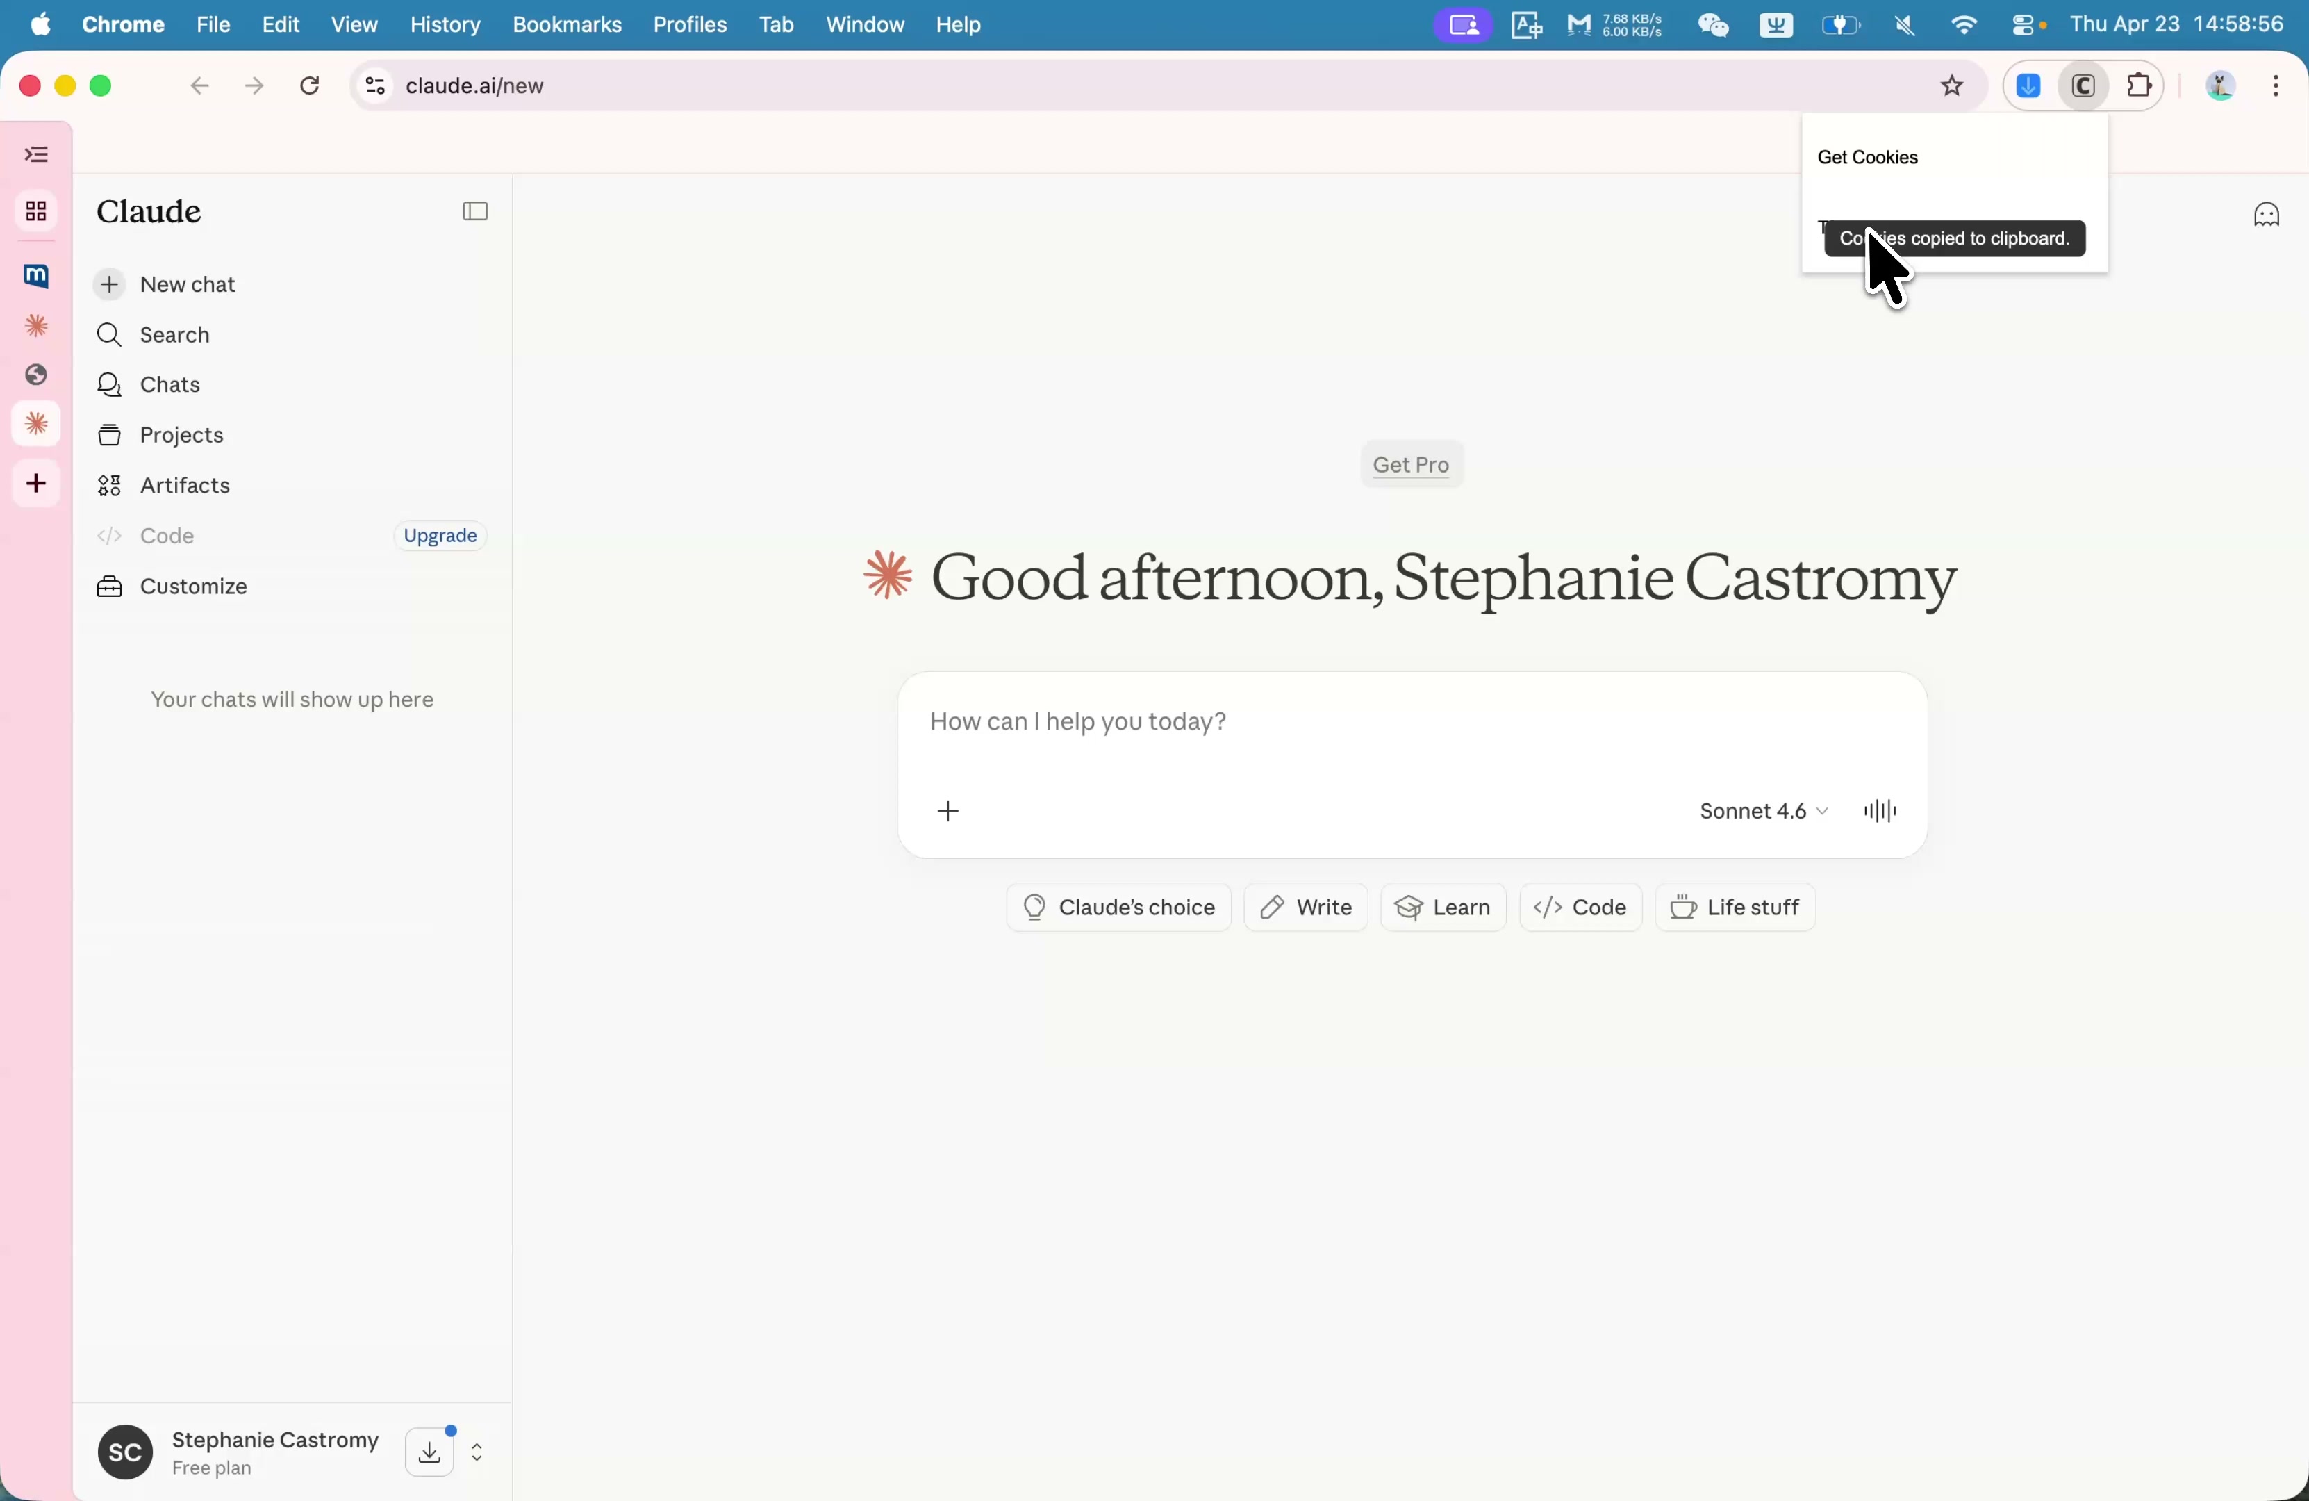The height and width of the screenshot is (1501, 2309).
Task: Click the Get Pro link
Action: 1412,466
